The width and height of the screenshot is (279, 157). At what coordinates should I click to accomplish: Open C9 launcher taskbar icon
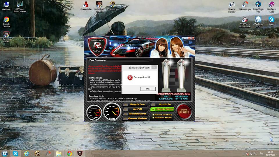[37, 154]
